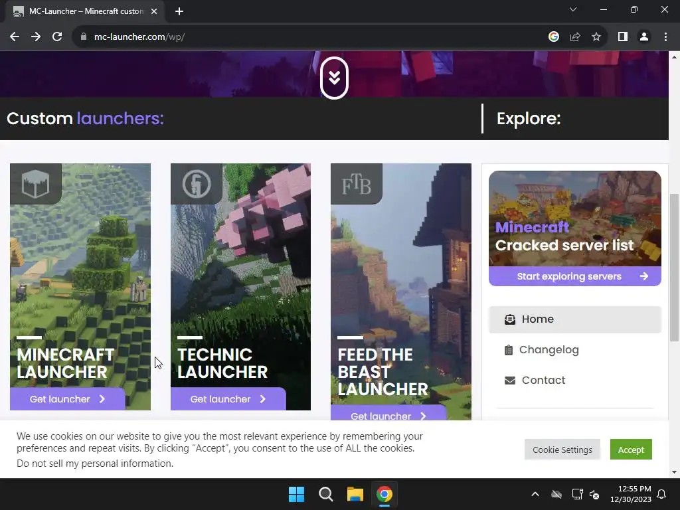The image size is (680, 510).
Task: Click the scroll-down double chevron button
Action: pos(334,78)
